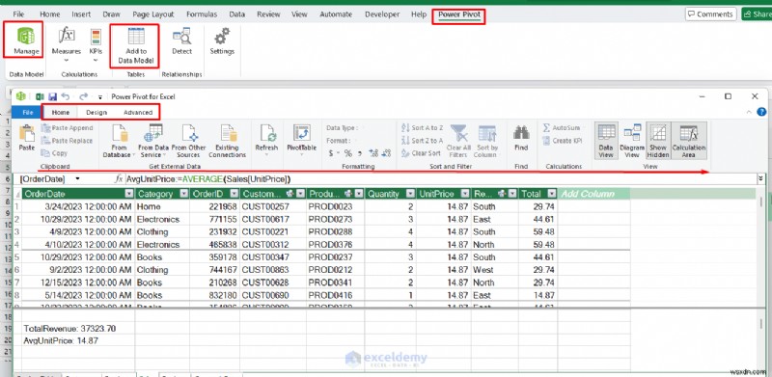Click the Paste icon in Clipboard group
The height and width of the screenshot is (377, 772).
point(27,133)
